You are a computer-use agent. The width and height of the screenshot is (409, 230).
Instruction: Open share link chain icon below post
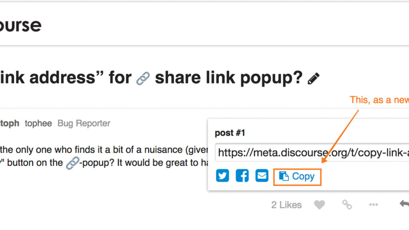[347, 205]
